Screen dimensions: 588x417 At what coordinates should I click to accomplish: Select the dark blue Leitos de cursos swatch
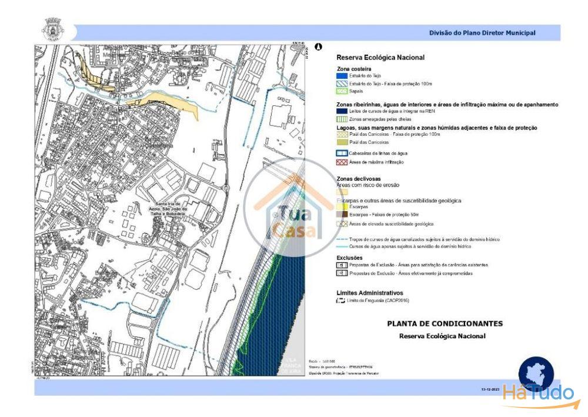click(x=342, y=111)
